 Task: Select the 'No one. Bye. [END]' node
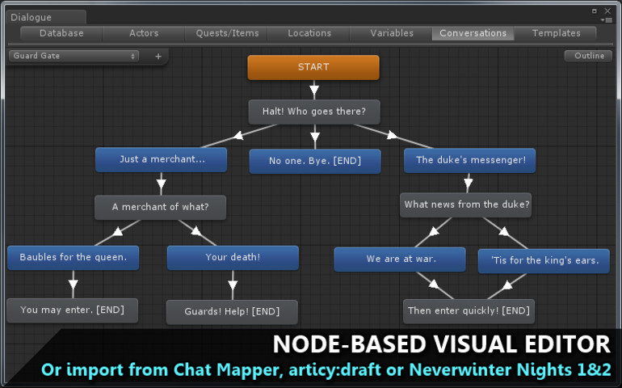[x=315, y=161]
